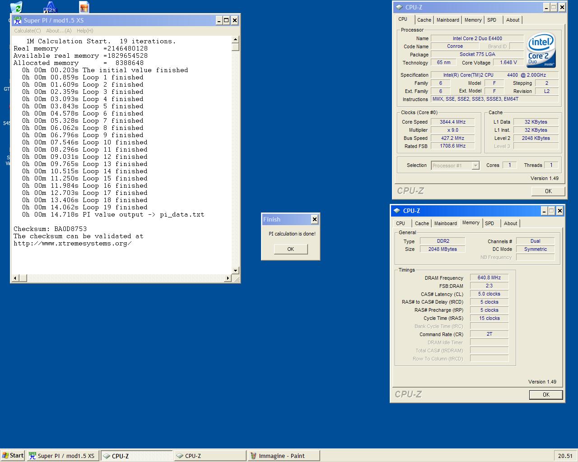The image size is (578, 462).
Task: Switch to Mainboard tab in upper CPU-Z
Action: coord(447,20)
